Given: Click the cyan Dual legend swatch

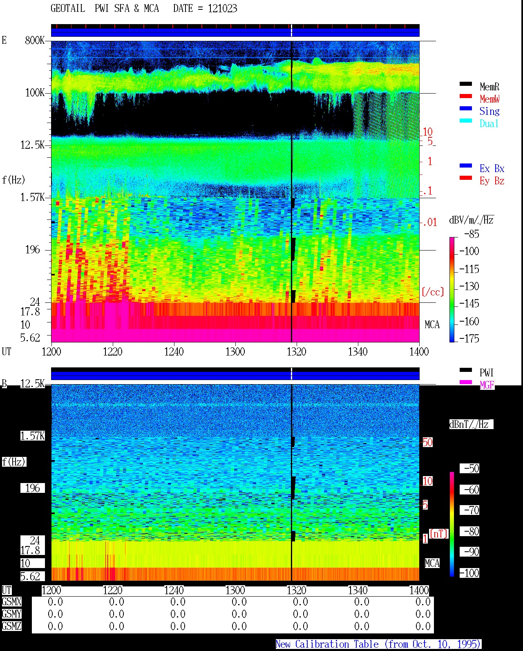Looking at the screenshot, I should coord(466,121).
